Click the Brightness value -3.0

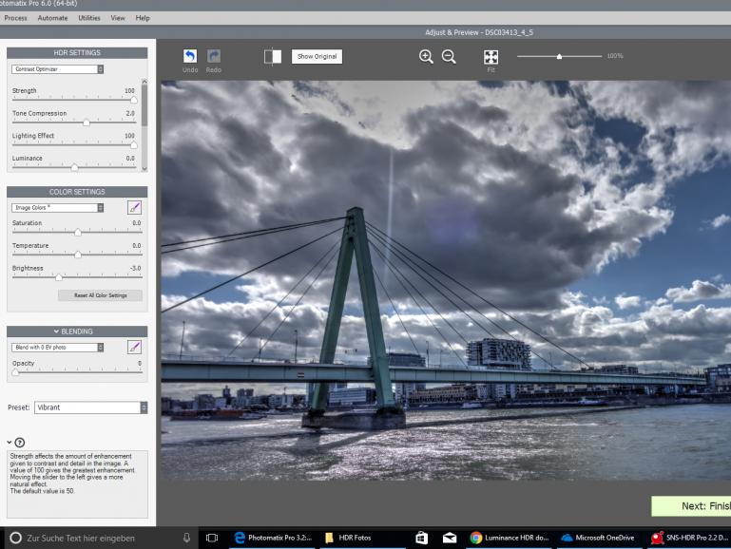[x=135, y=268]
